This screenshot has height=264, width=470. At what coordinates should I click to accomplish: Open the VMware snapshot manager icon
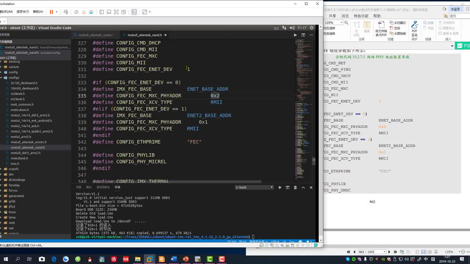[x=91, y=12]
